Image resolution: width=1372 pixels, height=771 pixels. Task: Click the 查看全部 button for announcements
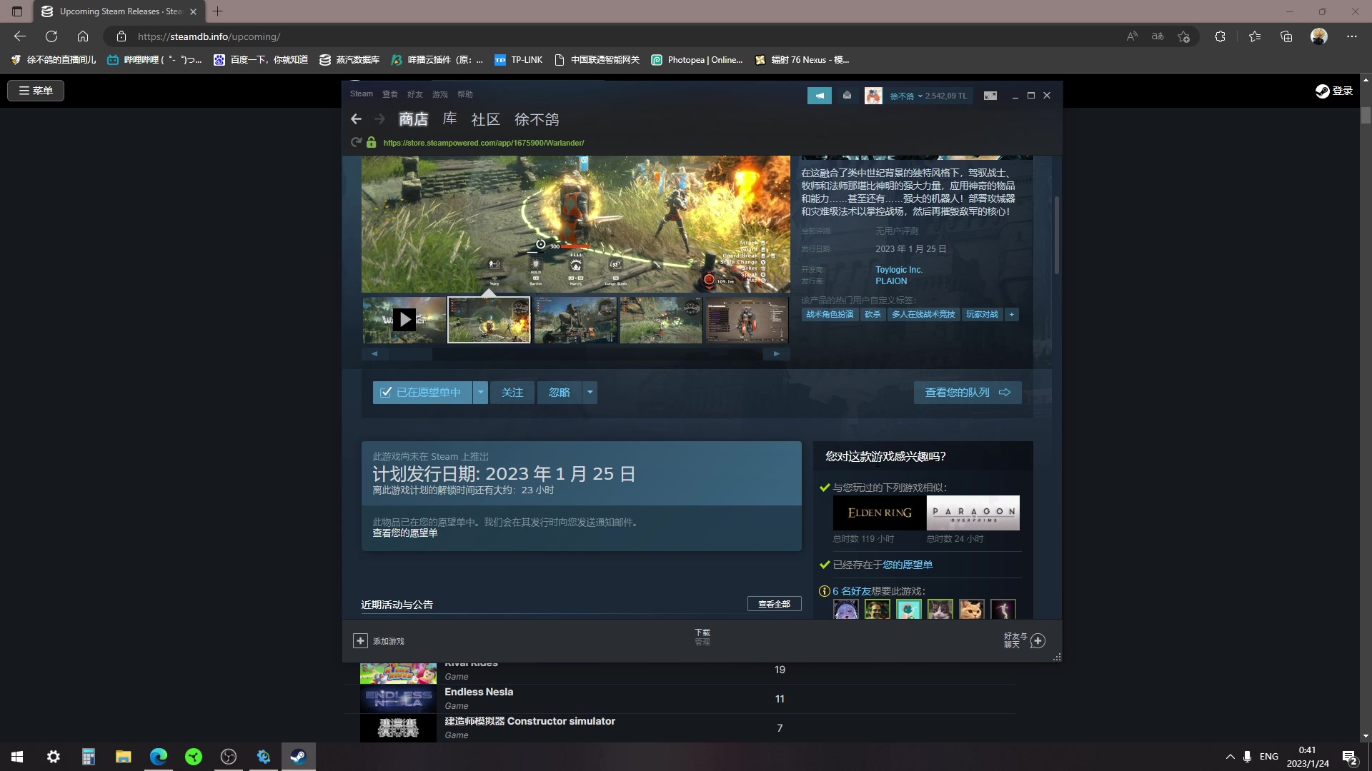pos(775,604)
